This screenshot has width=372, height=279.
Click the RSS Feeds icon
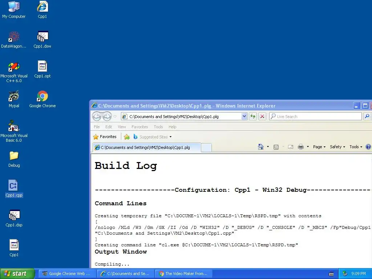pyautogui.click(x=276, y=147)
